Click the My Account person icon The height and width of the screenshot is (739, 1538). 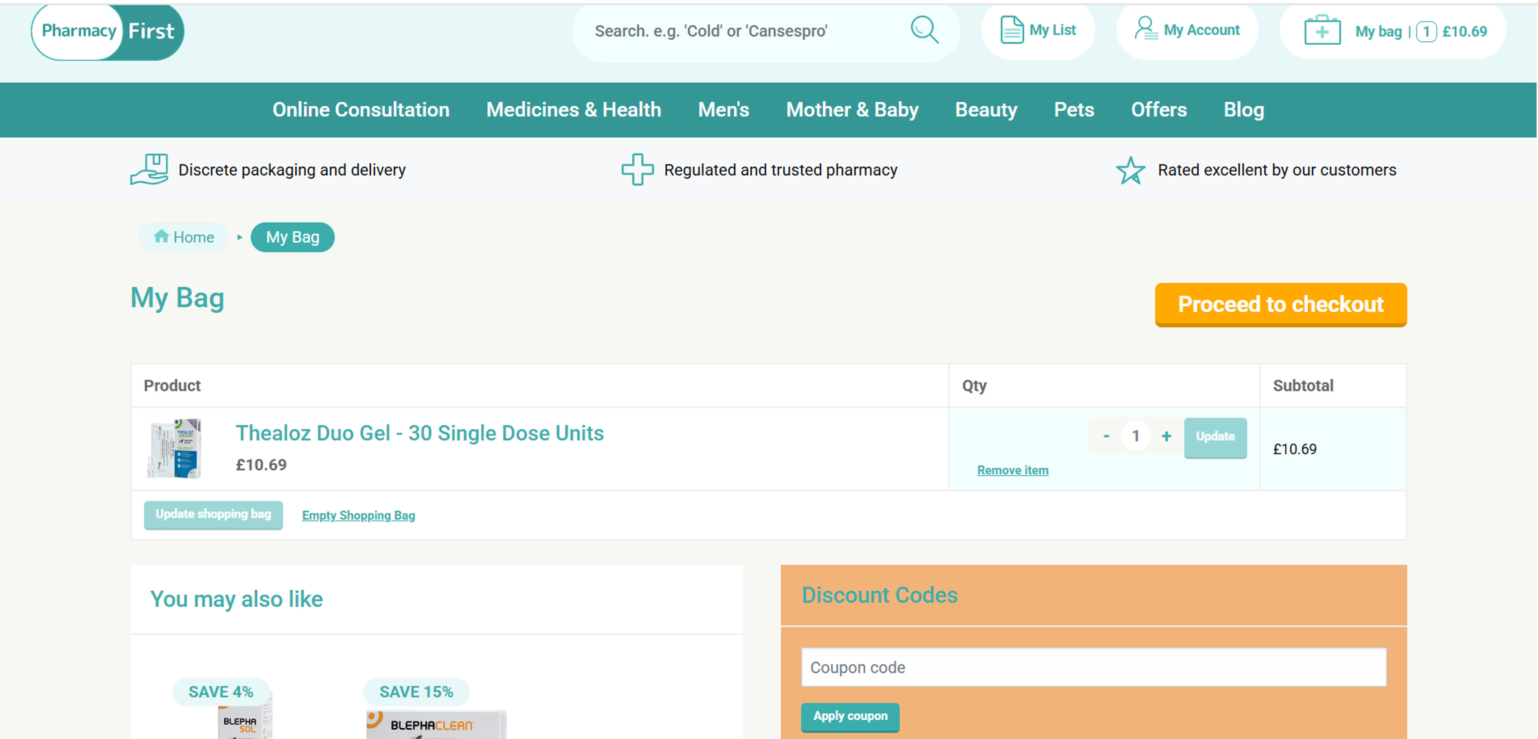pyautogui.click(x=1146, y=29)
